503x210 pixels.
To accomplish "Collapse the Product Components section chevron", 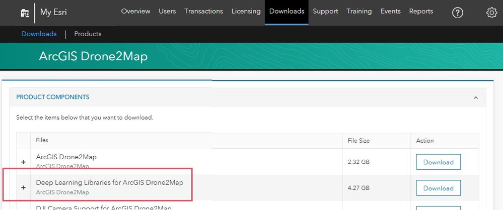I will pyautogui.click(x=476, y=97).
